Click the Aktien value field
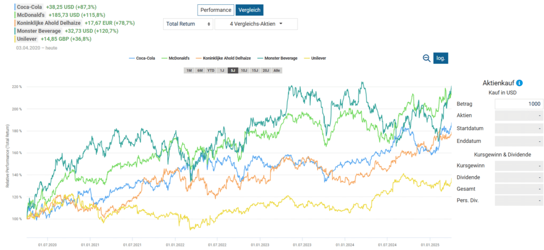The width and height of the screenshot is (544, 250). click(518, 115)
